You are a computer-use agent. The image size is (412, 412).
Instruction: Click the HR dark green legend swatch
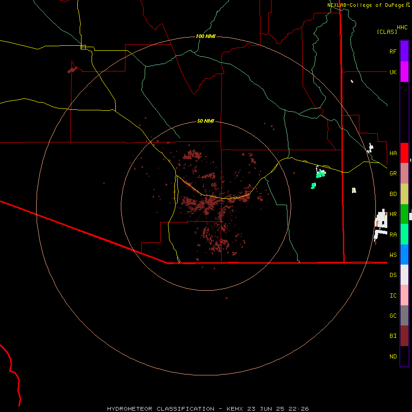tap(404, 214)
